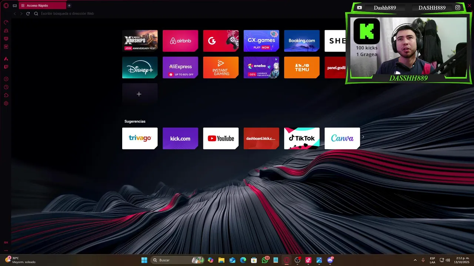Open Aria AI icon in sidebar
This screenshot has height=266, width=474.
(6, 59)
